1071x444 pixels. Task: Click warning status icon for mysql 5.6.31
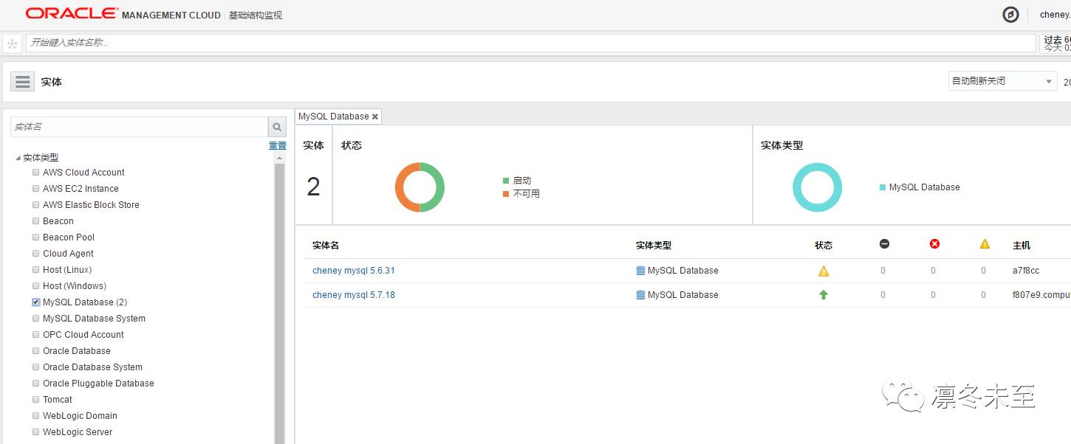(824, 271)
